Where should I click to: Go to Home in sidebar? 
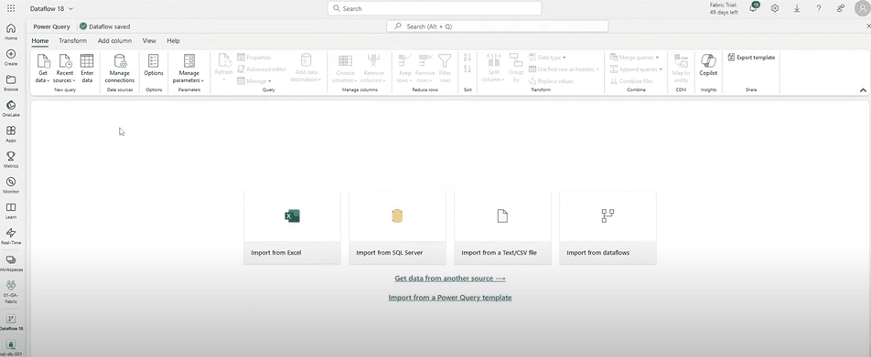(11, 32)
